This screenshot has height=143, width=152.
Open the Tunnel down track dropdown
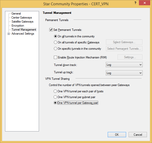point(124,65)
